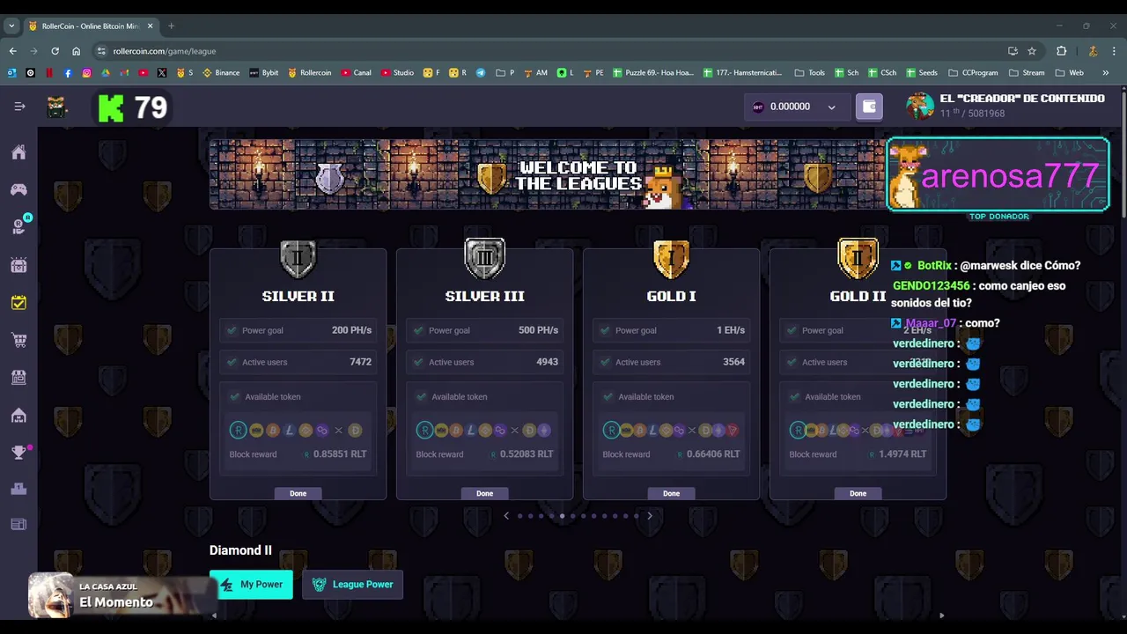Image resolution: width=1127 pixels, height=634 pixels.
Task: Toggle Silver II Available token checkmark
Action: pos(234,396)
